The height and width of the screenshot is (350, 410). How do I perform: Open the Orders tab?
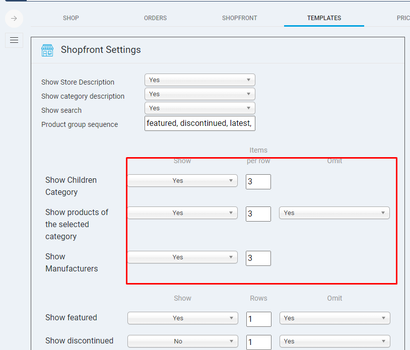[155, 18]
